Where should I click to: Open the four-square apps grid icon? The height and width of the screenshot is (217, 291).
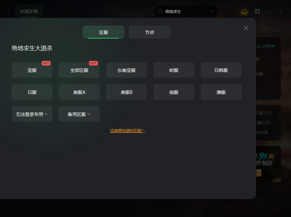click(x=257, y=12)
